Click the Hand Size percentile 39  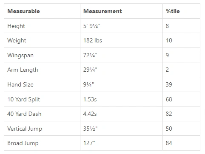(169, 84)
